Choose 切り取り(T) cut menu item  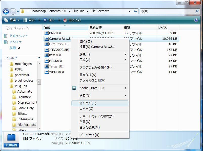click(100, 103)
